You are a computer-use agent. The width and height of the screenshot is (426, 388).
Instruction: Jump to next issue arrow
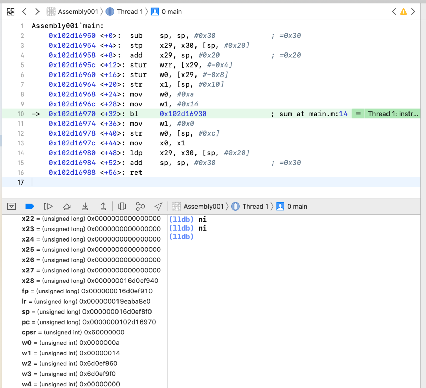coord(413,12)
